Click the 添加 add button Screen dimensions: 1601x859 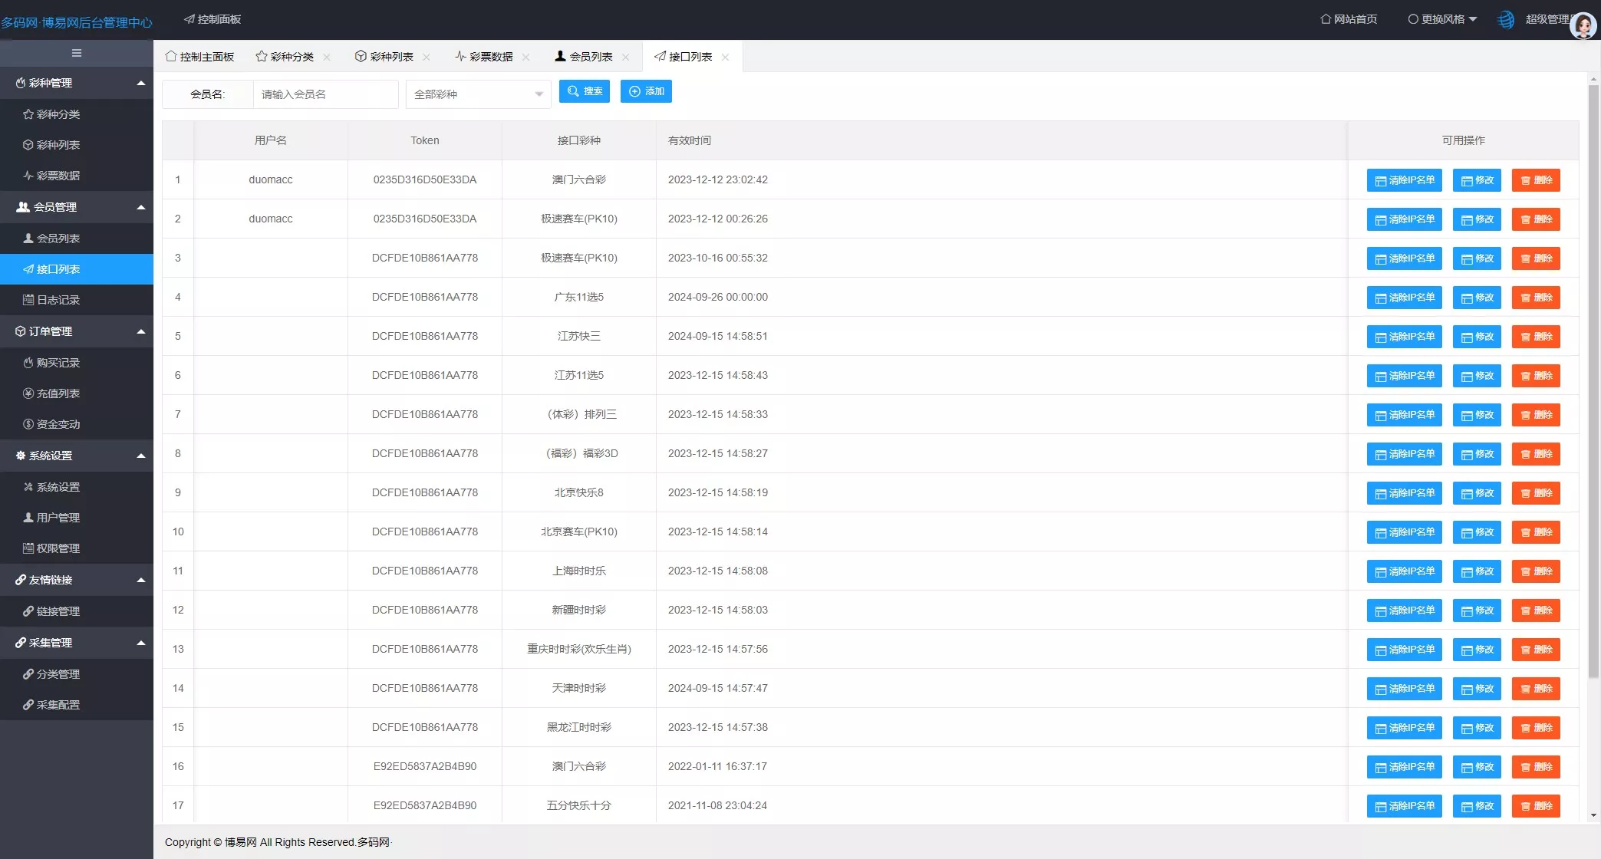[x=646, y=91]
